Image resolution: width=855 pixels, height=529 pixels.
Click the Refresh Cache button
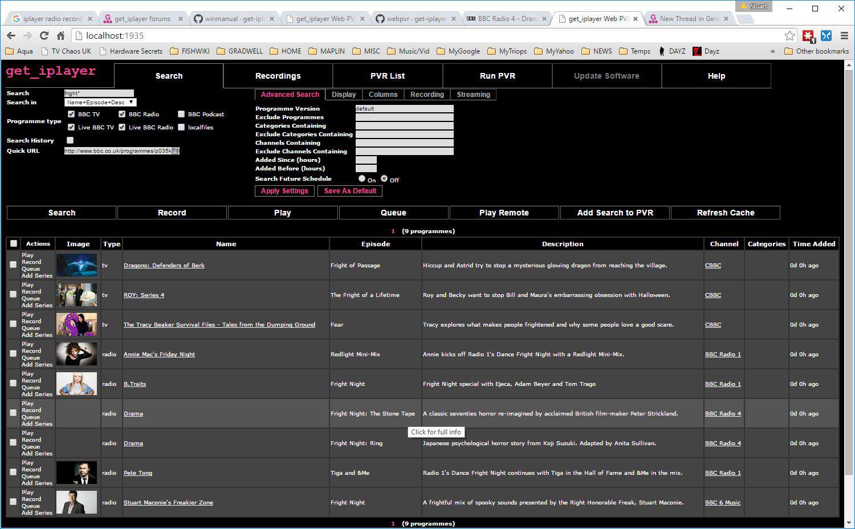pos(725,213)
